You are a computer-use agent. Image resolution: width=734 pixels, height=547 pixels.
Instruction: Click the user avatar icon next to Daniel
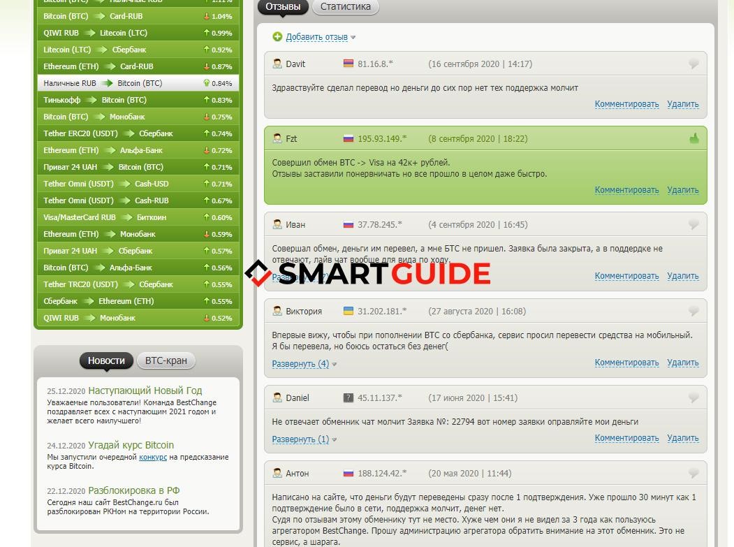click(x=277, y=398)
